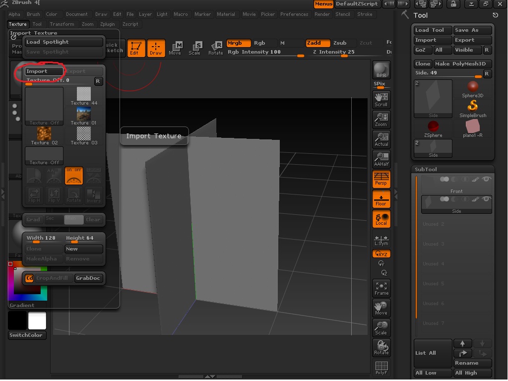
Task: Select the SimpleBrush tool
Action: point(473,109)
